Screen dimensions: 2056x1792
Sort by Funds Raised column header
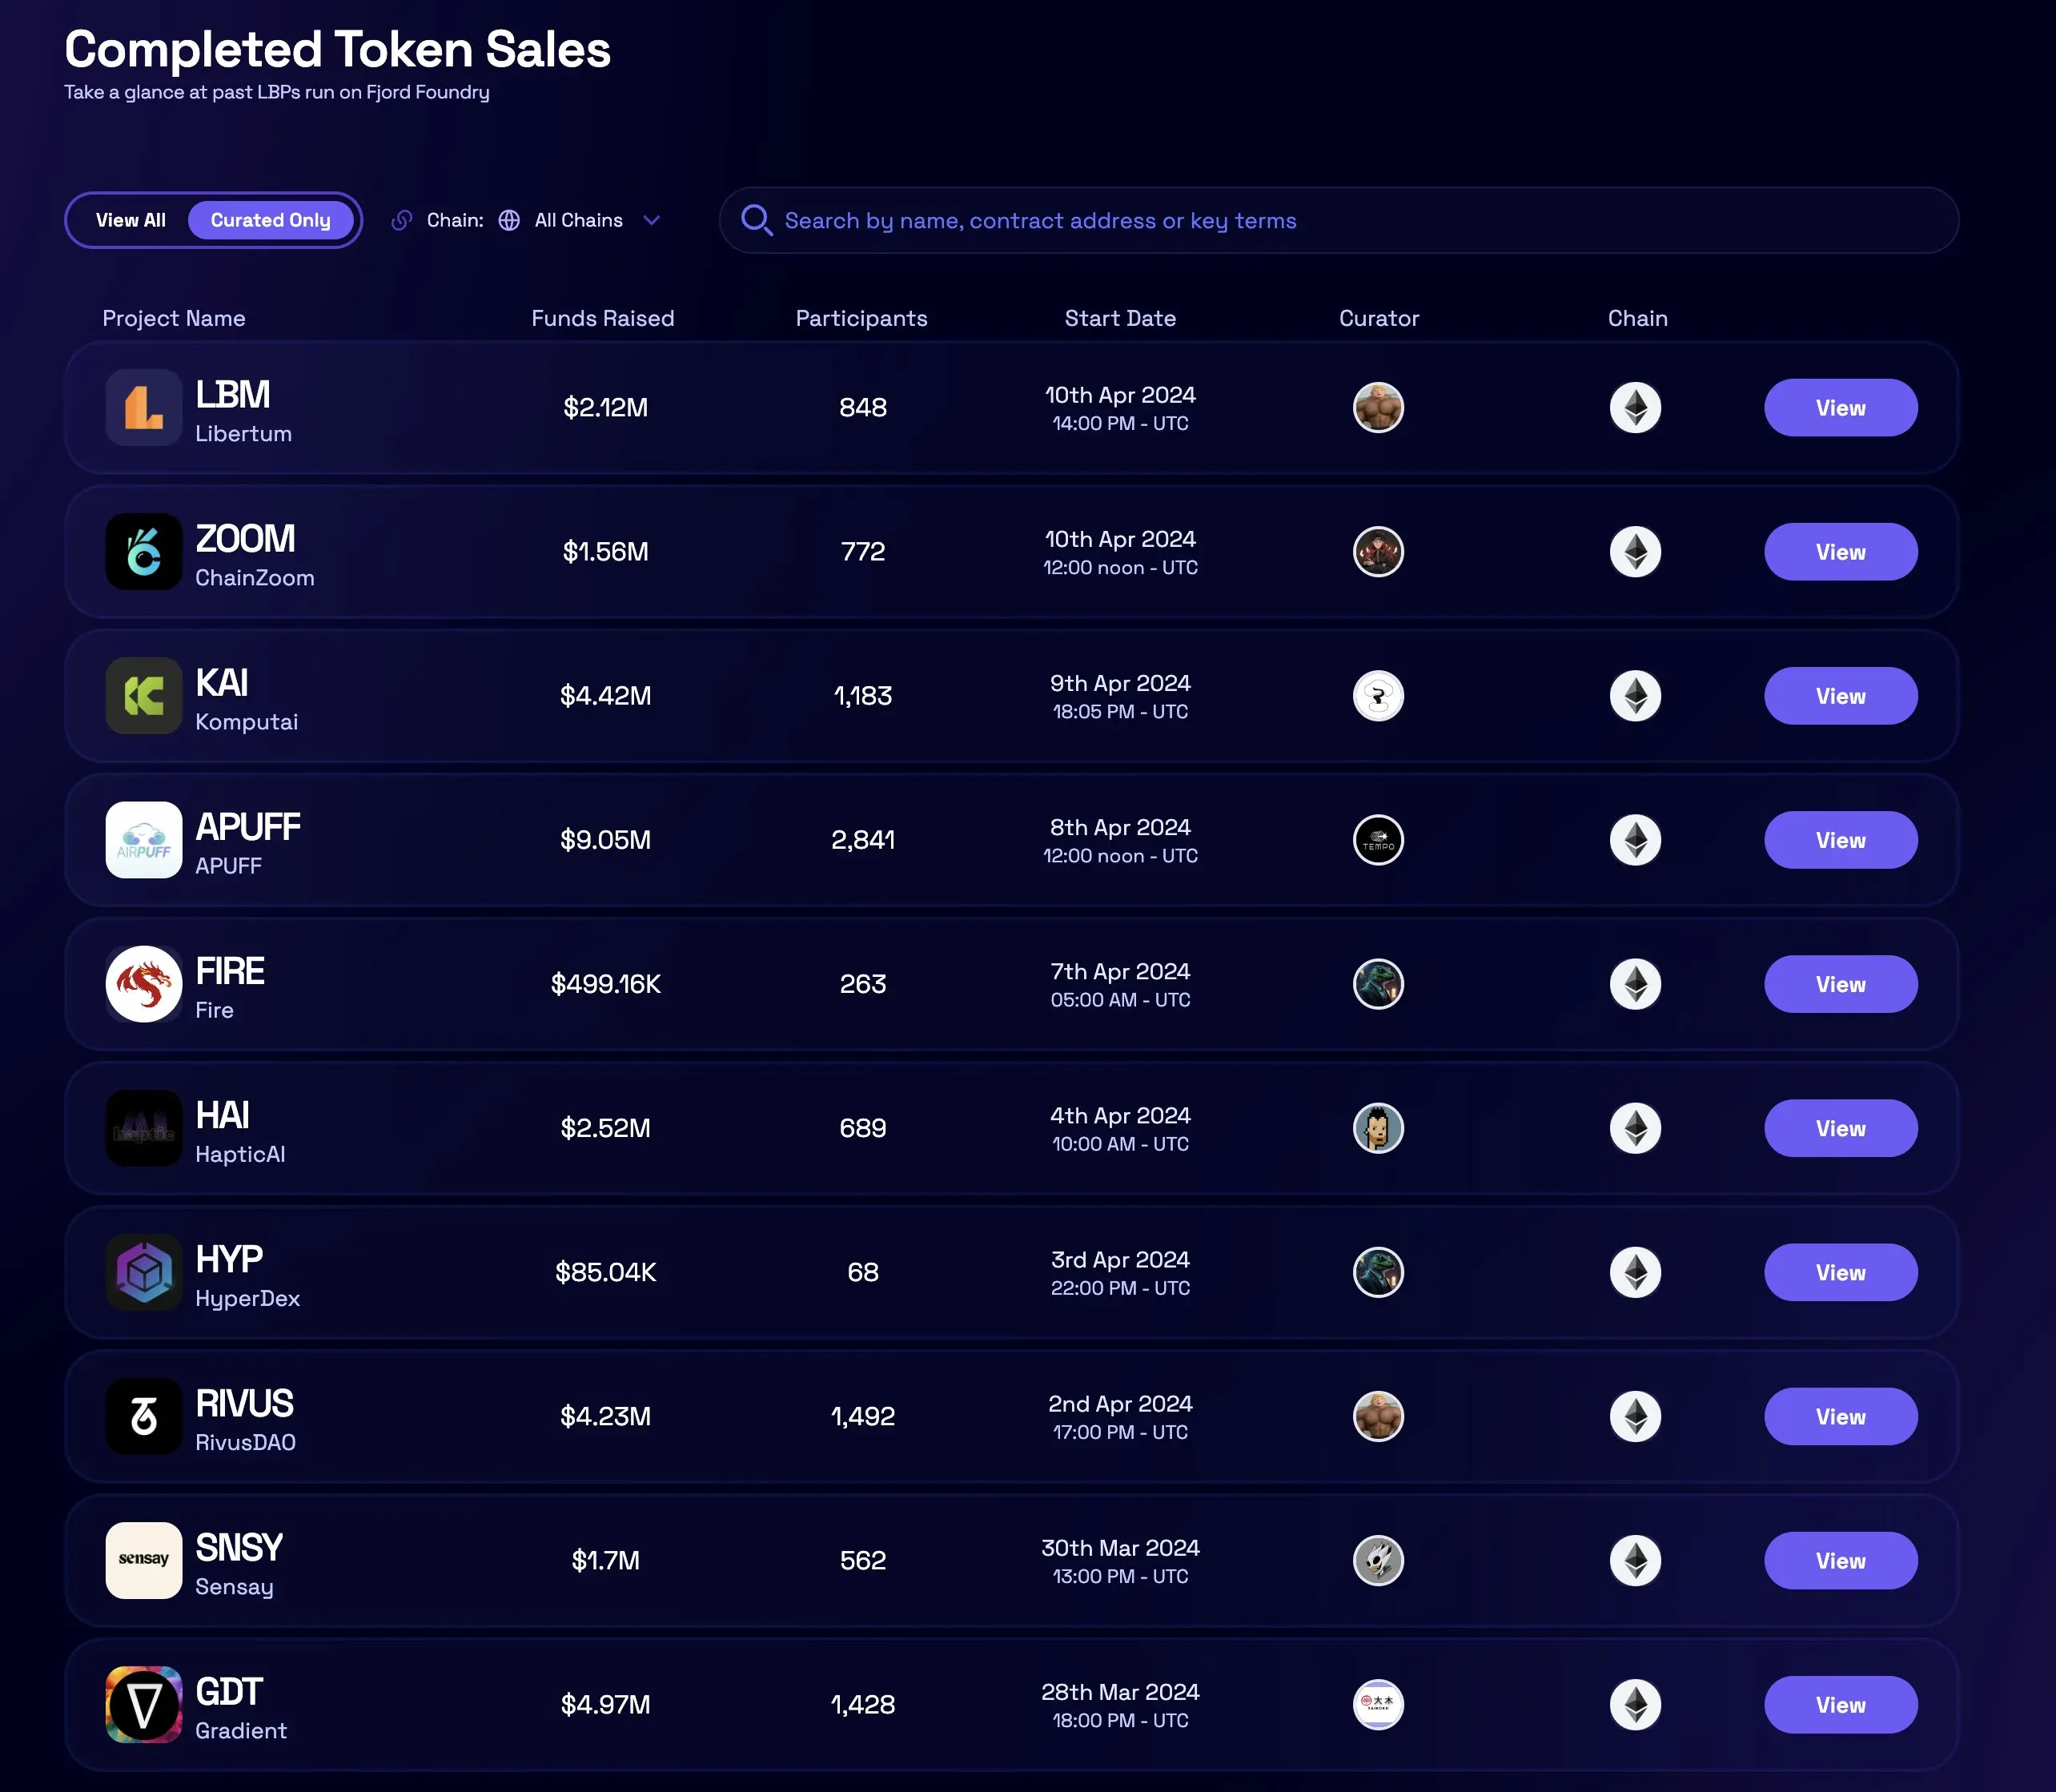[x=602, y=318]
